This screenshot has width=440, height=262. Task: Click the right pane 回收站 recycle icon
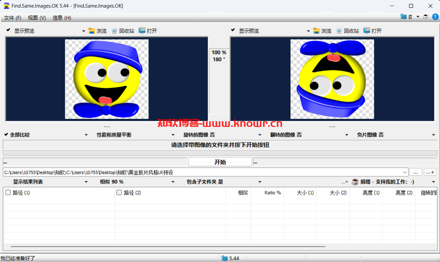point(339,31)
